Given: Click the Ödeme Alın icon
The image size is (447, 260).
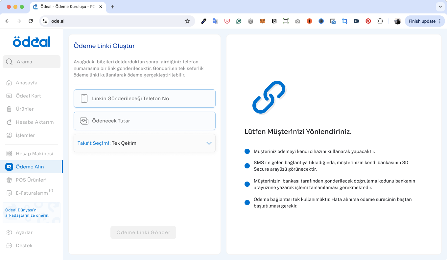Looking at the screenshot, I should [x=9, y=167].
